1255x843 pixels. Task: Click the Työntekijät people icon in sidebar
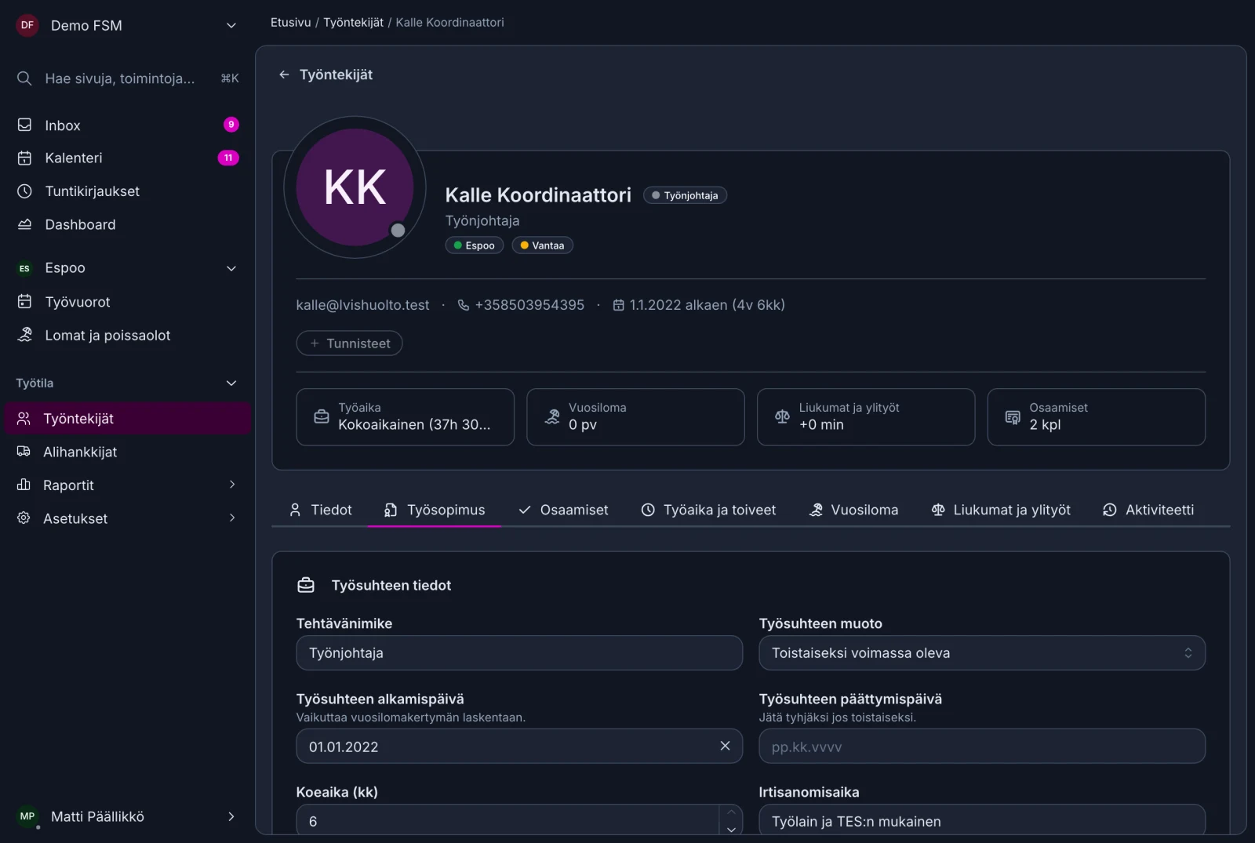(x=24, y=419)
